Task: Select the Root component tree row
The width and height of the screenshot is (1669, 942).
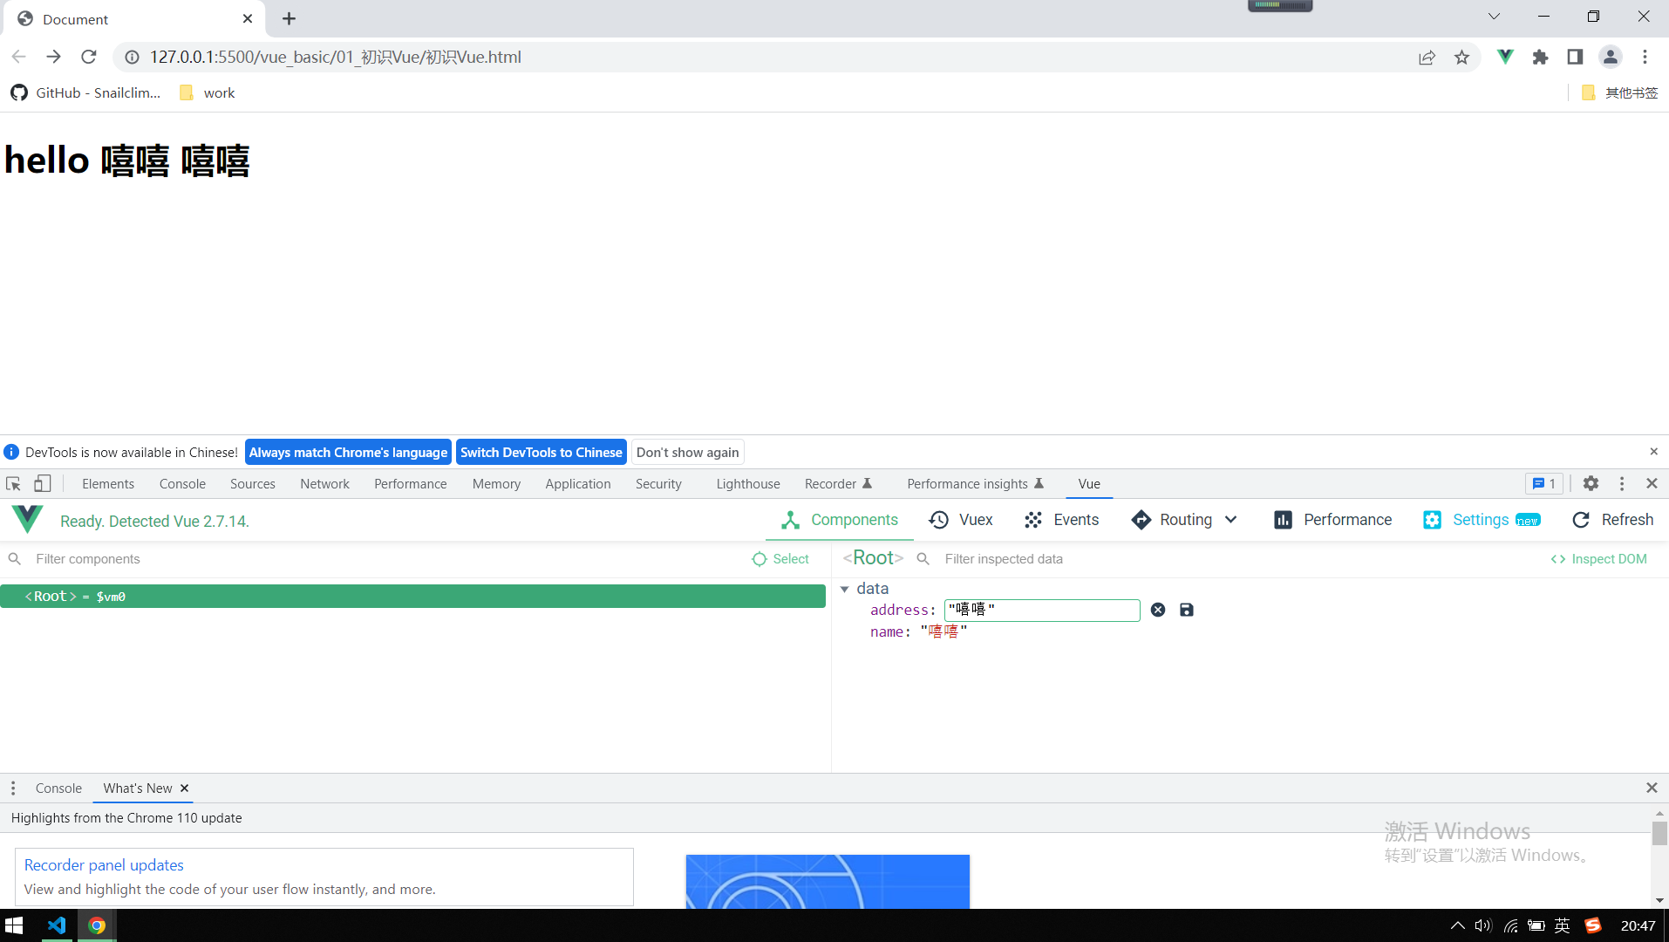Action: (412, 597)
